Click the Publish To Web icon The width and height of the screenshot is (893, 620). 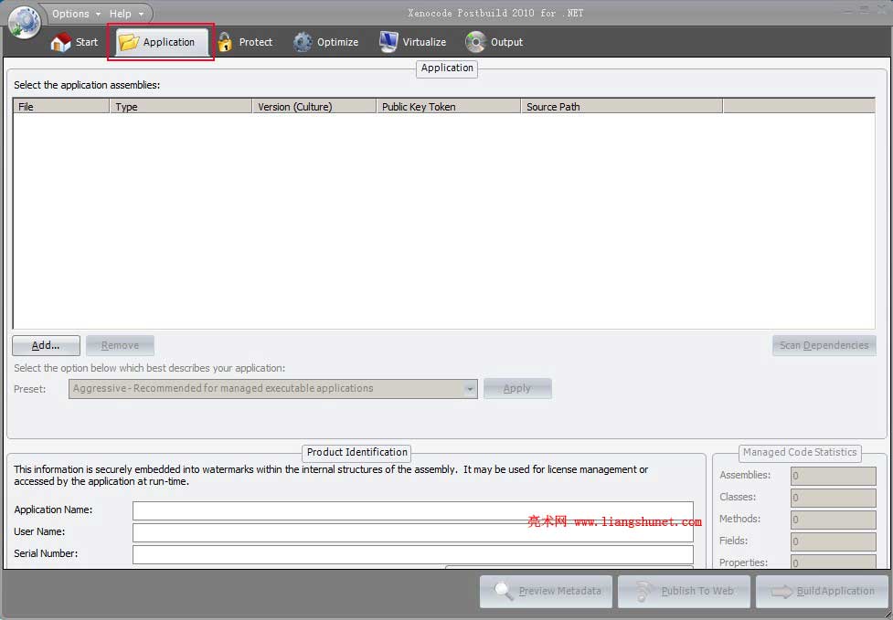click(643, 591)
